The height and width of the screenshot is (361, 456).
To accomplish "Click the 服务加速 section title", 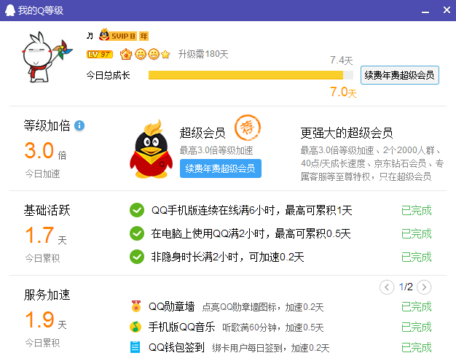I will (x=47, y=295).
